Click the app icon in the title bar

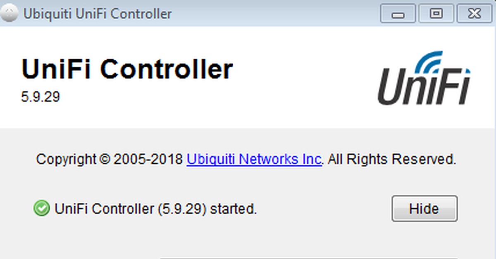coord(10,13)
